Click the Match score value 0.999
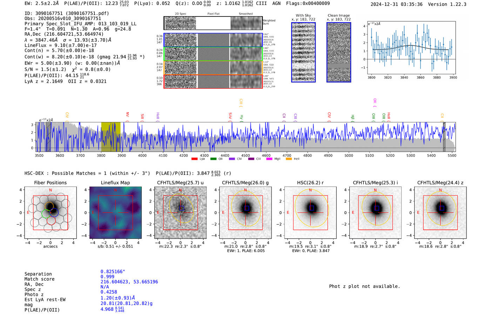This screenshot has height=334, width=491. [x=107, y=277]
